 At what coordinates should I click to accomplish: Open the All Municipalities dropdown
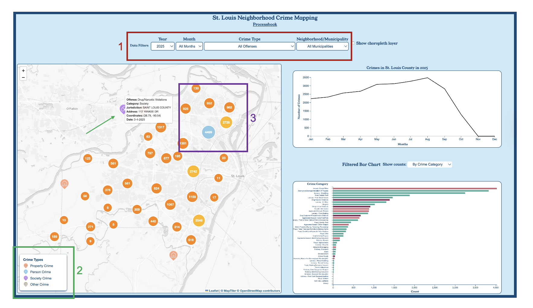(x=322, y=46)
